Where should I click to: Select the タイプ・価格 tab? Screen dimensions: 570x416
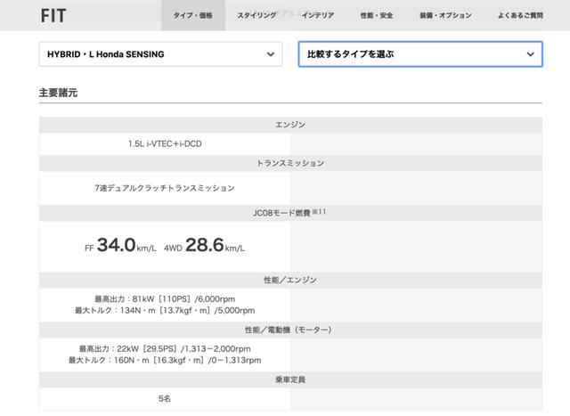click(193, 16)
